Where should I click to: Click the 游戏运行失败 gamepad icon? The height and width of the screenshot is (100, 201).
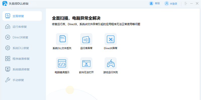(x=111, y=63)
